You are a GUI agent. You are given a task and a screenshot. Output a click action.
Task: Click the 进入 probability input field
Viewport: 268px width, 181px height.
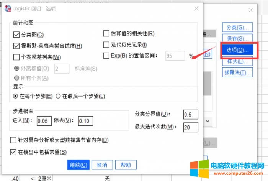tap(44, 121)
